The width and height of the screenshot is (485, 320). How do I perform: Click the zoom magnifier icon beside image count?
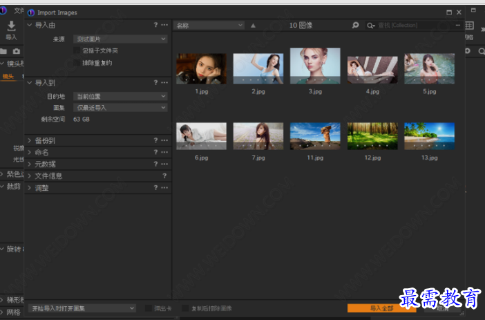[x=355, y=25]
